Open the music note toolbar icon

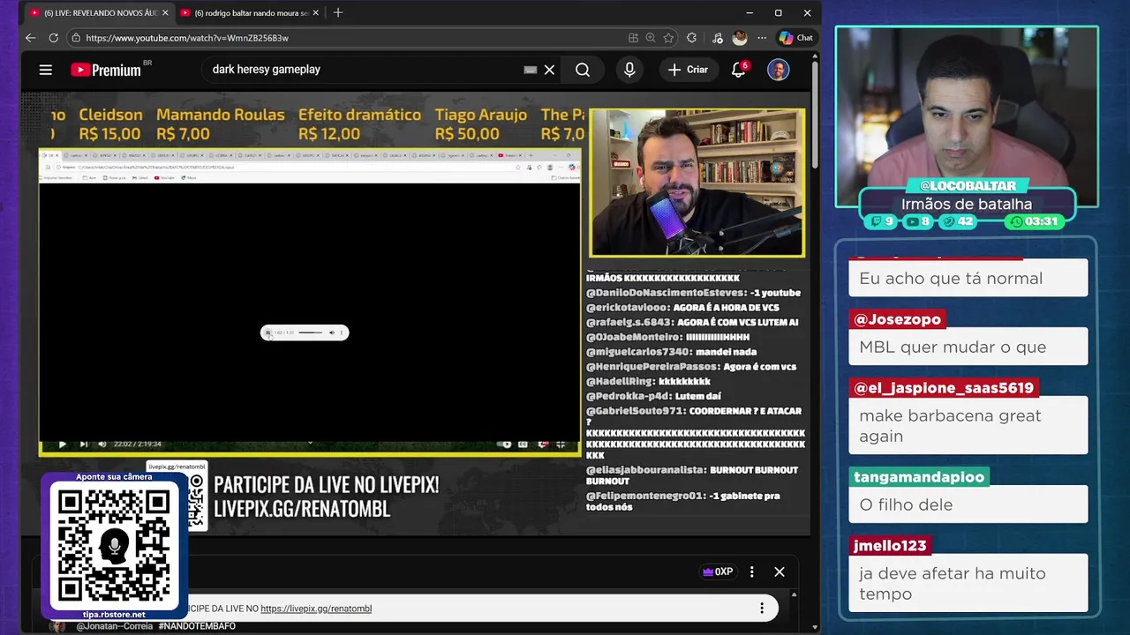point(717,38)
